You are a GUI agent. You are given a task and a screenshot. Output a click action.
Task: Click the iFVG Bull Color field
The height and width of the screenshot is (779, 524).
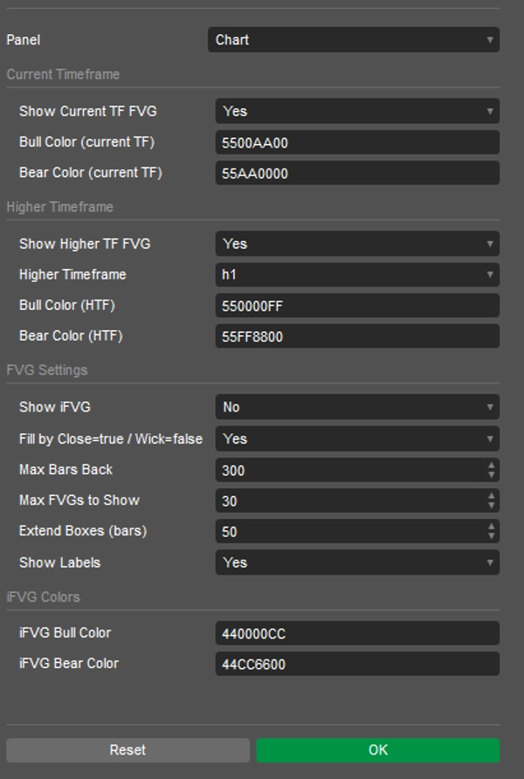click(357, 633)
